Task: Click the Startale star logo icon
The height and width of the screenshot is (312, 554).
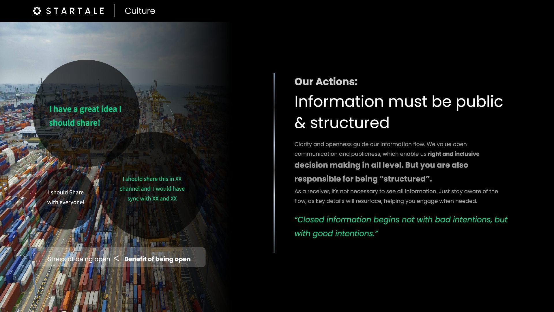Action: click(37, 11)
